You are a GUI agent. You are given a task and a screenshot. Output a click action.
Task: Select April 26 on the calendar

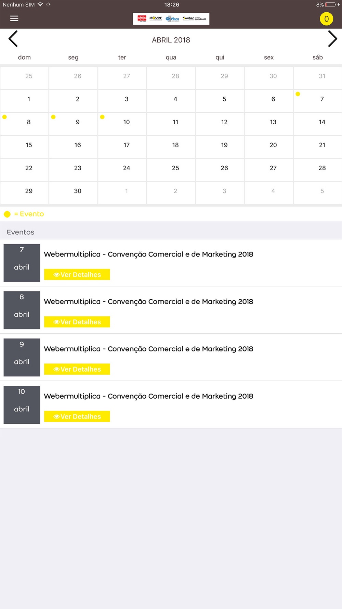220,170
